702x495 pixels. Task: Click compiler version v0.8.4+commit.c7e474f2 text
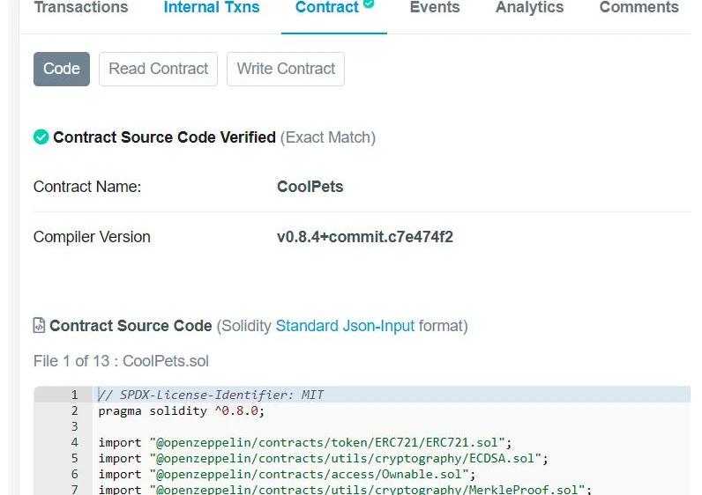[x=364, y=237]
